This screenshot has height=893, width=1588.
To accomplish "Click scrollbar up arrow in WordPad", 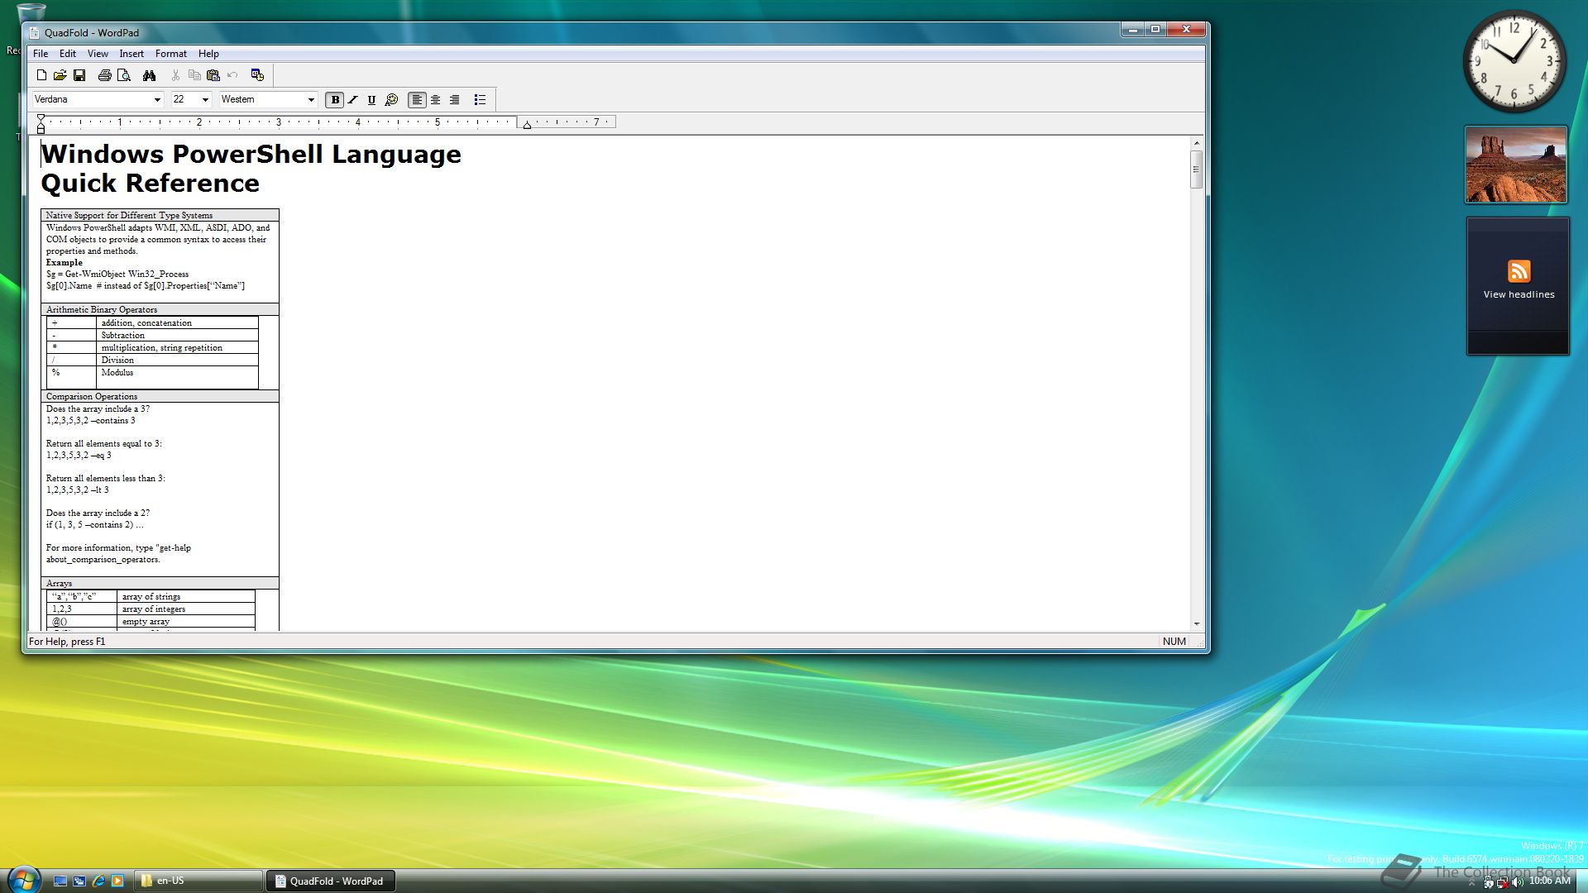I will click(1196, 144).
